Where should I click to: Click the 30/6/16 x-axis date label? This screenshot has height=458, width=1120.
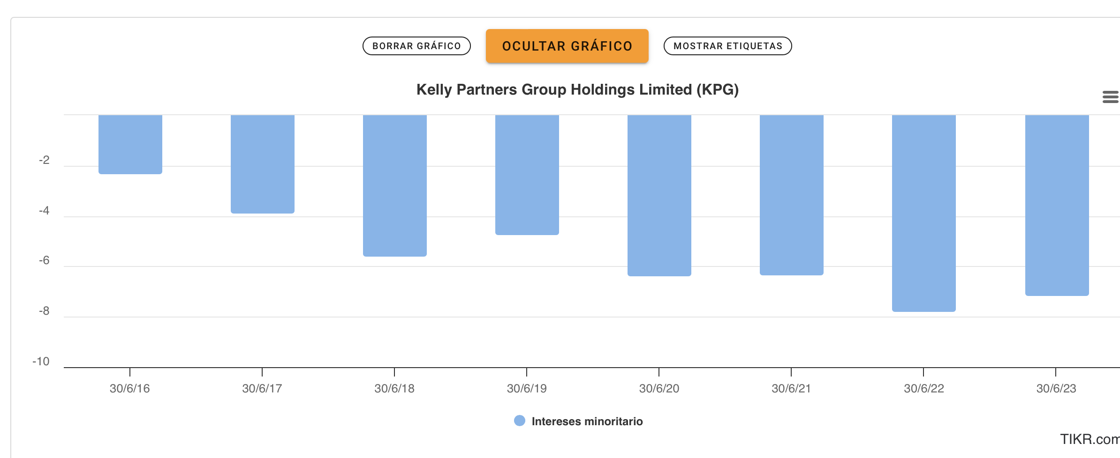pyautogui.click(x=130, y=388)
